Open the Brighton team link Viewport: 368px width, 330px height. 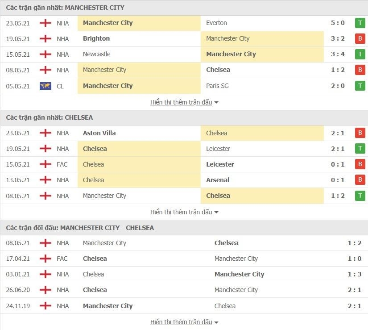click(x=96, y=39)
